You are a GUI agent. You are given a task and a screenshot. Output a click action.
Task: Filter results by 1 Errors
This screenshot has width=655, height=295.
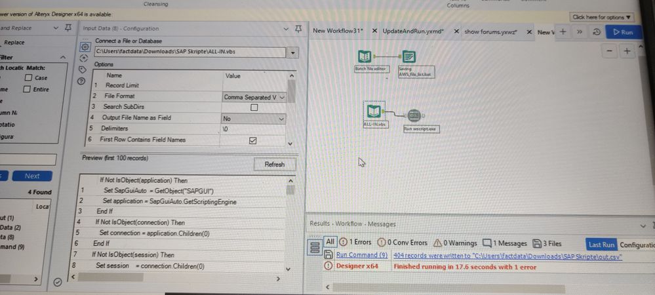pyautogui.click(x=355, y=243)
